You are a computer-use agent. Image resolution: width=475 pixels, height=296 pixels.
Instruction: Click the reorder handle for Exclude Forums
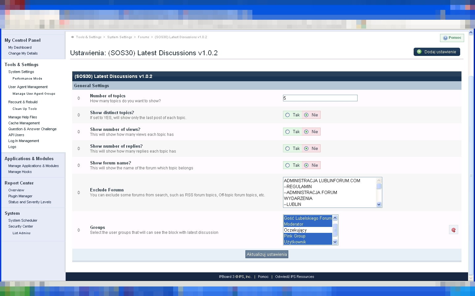click(x=79, y=192)
